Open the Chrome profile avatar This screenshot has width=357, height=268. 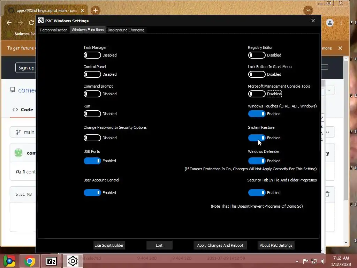[330, 23]
